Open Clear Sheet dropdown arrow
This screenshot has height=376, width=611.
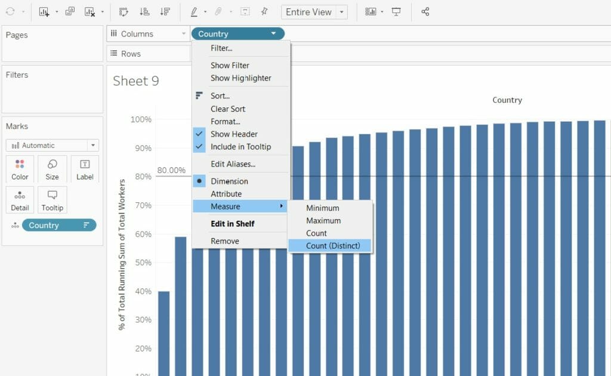(102, 12)
